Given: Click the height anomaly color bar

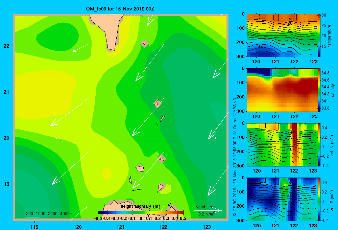Looking at the screenshot, I should (141, 212).
